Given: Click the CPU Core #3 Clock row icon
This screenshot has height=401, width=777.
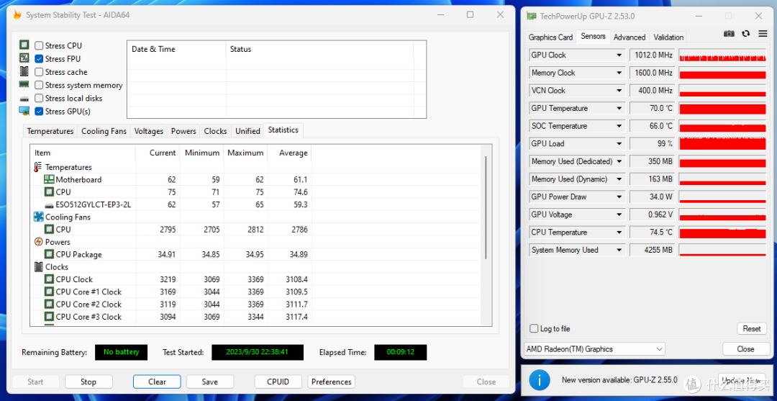Looking at the screenshot, I should (x=49, y=317).
